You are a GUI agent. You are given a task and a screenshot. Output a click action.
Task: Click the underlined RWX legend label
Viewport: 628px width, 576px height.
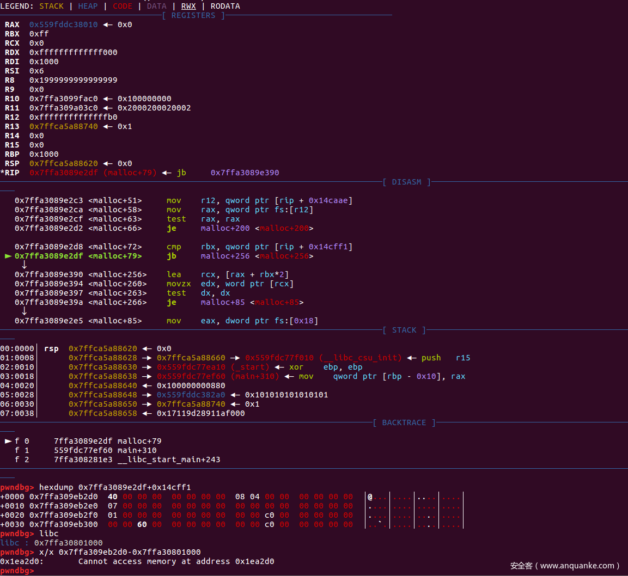click(x=188, y=6)
